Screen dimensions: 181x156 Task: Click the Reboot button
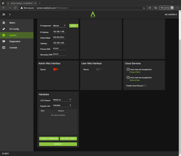pos(58,144)
